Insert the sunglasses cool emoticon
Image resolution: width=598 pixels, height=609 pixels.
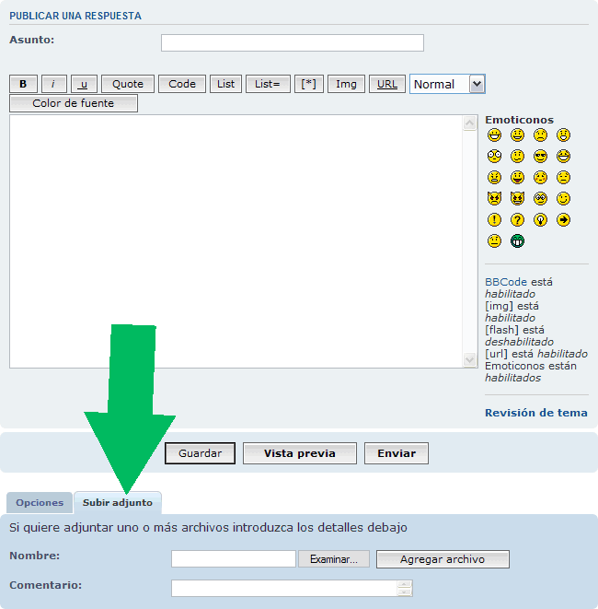(540, 156)
